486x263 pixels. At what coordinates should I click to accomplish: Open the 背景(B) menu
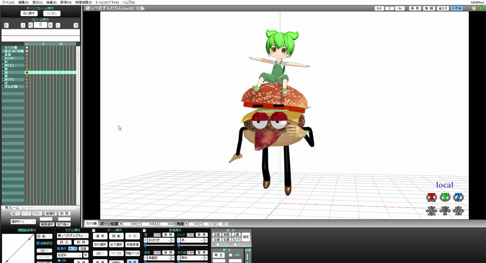tap(52, 3)
